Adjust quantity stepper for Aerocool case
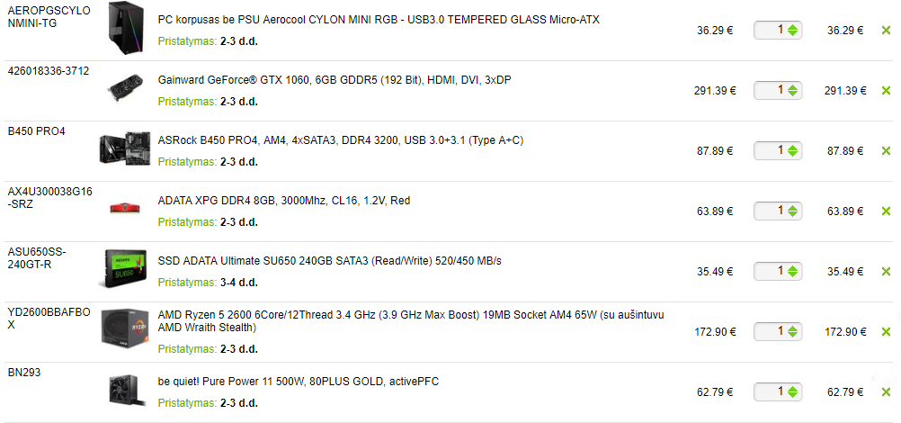The height and width of the screenshot is (423, 901). coord(792,31)
